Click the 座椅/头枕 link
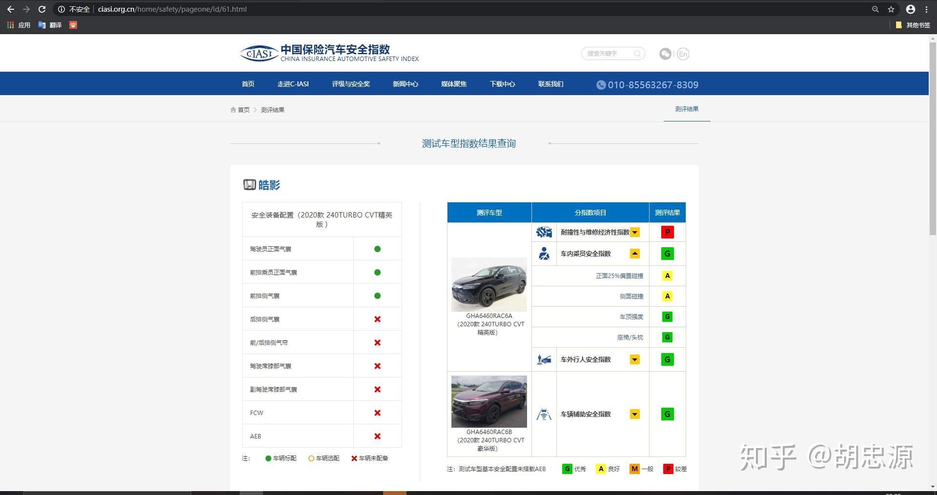This screenshot has height=495, width=937. 630,337
